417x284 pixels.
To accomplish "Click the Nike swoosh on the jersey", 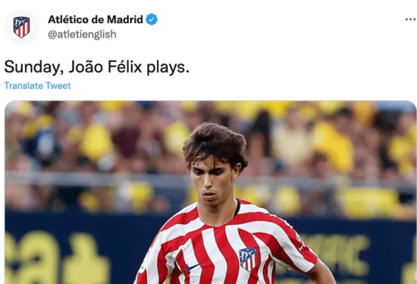I will tap(193, 266).
